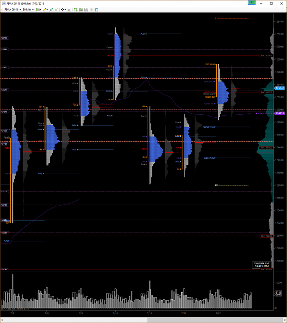287x323 pixels.
Task: Click the horizontal scrollbar thumb
Action: click(x=215, y=320)
